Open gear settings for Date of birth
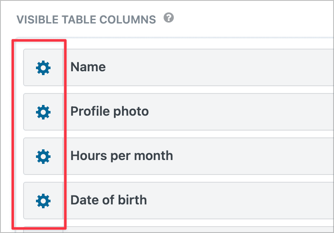The width and height of the screenshot is (334, 233). point(43,201)
